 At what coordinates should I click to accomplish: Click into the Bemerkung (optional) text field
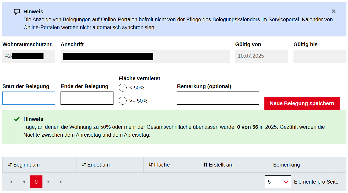[x=218, y=98]
